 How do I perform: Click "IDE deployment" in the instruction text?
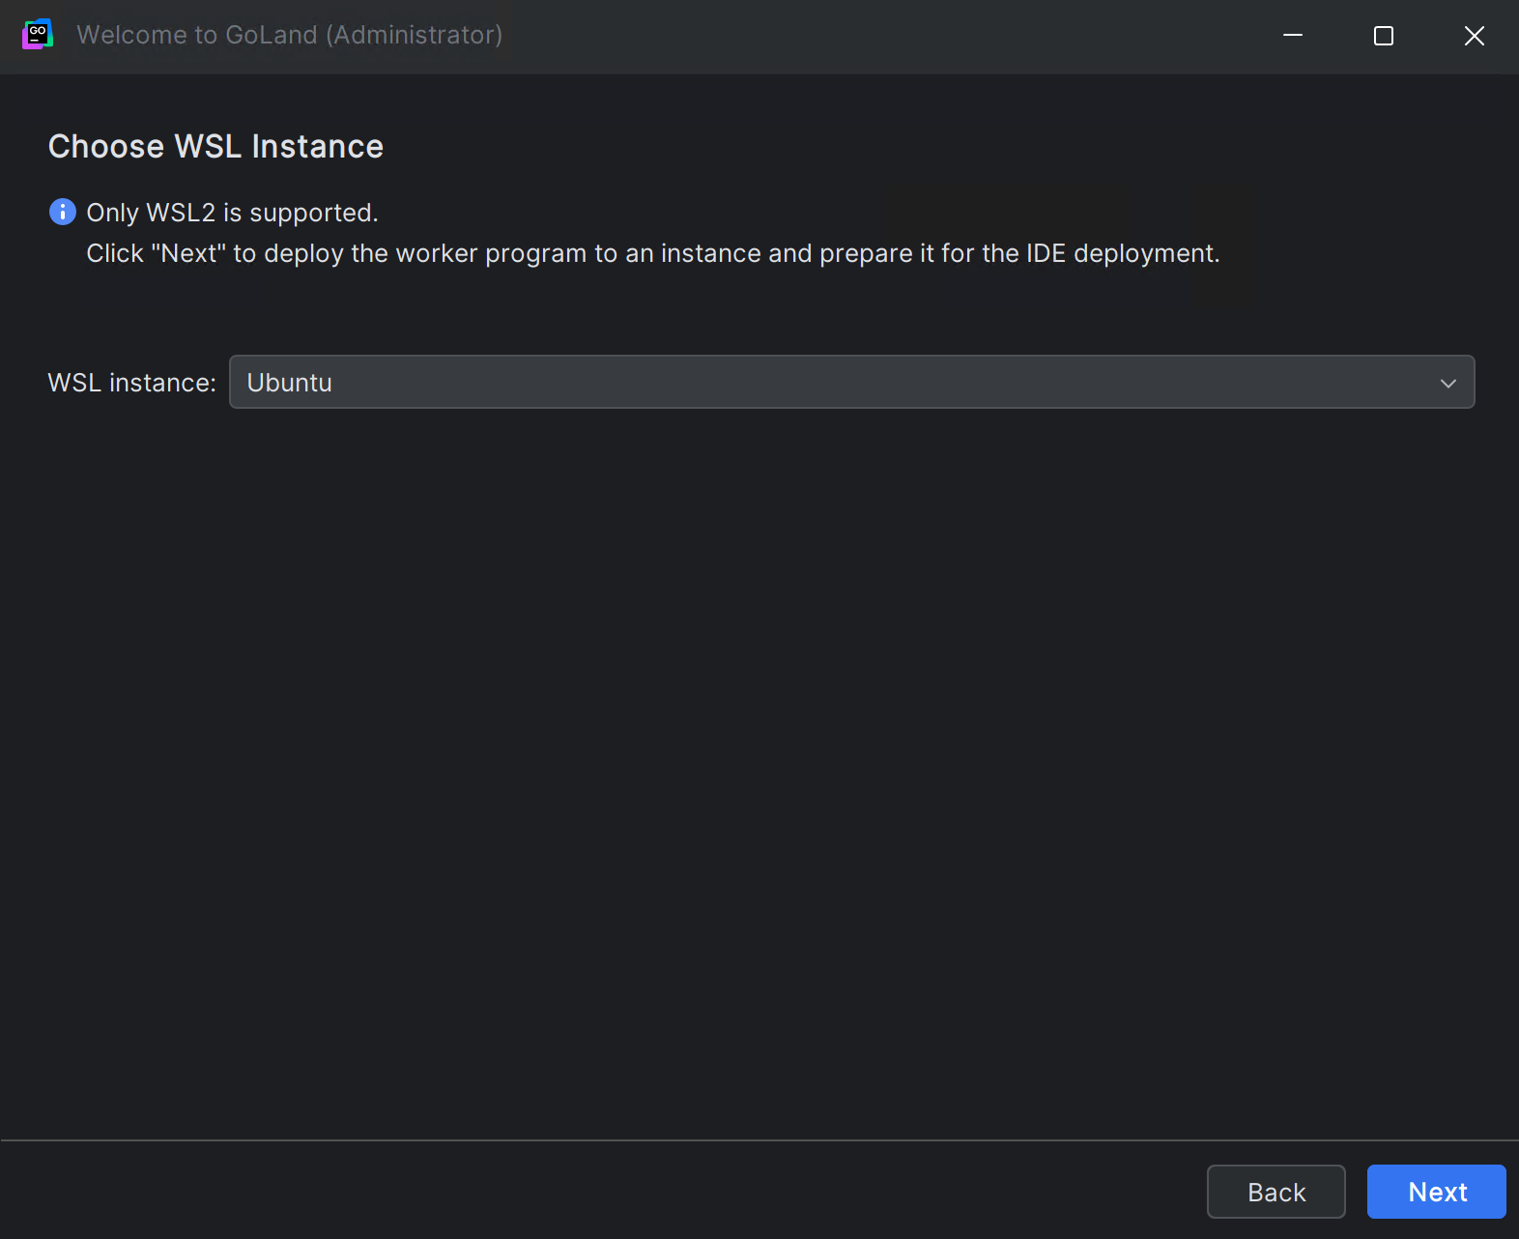tap(1121, 253)
